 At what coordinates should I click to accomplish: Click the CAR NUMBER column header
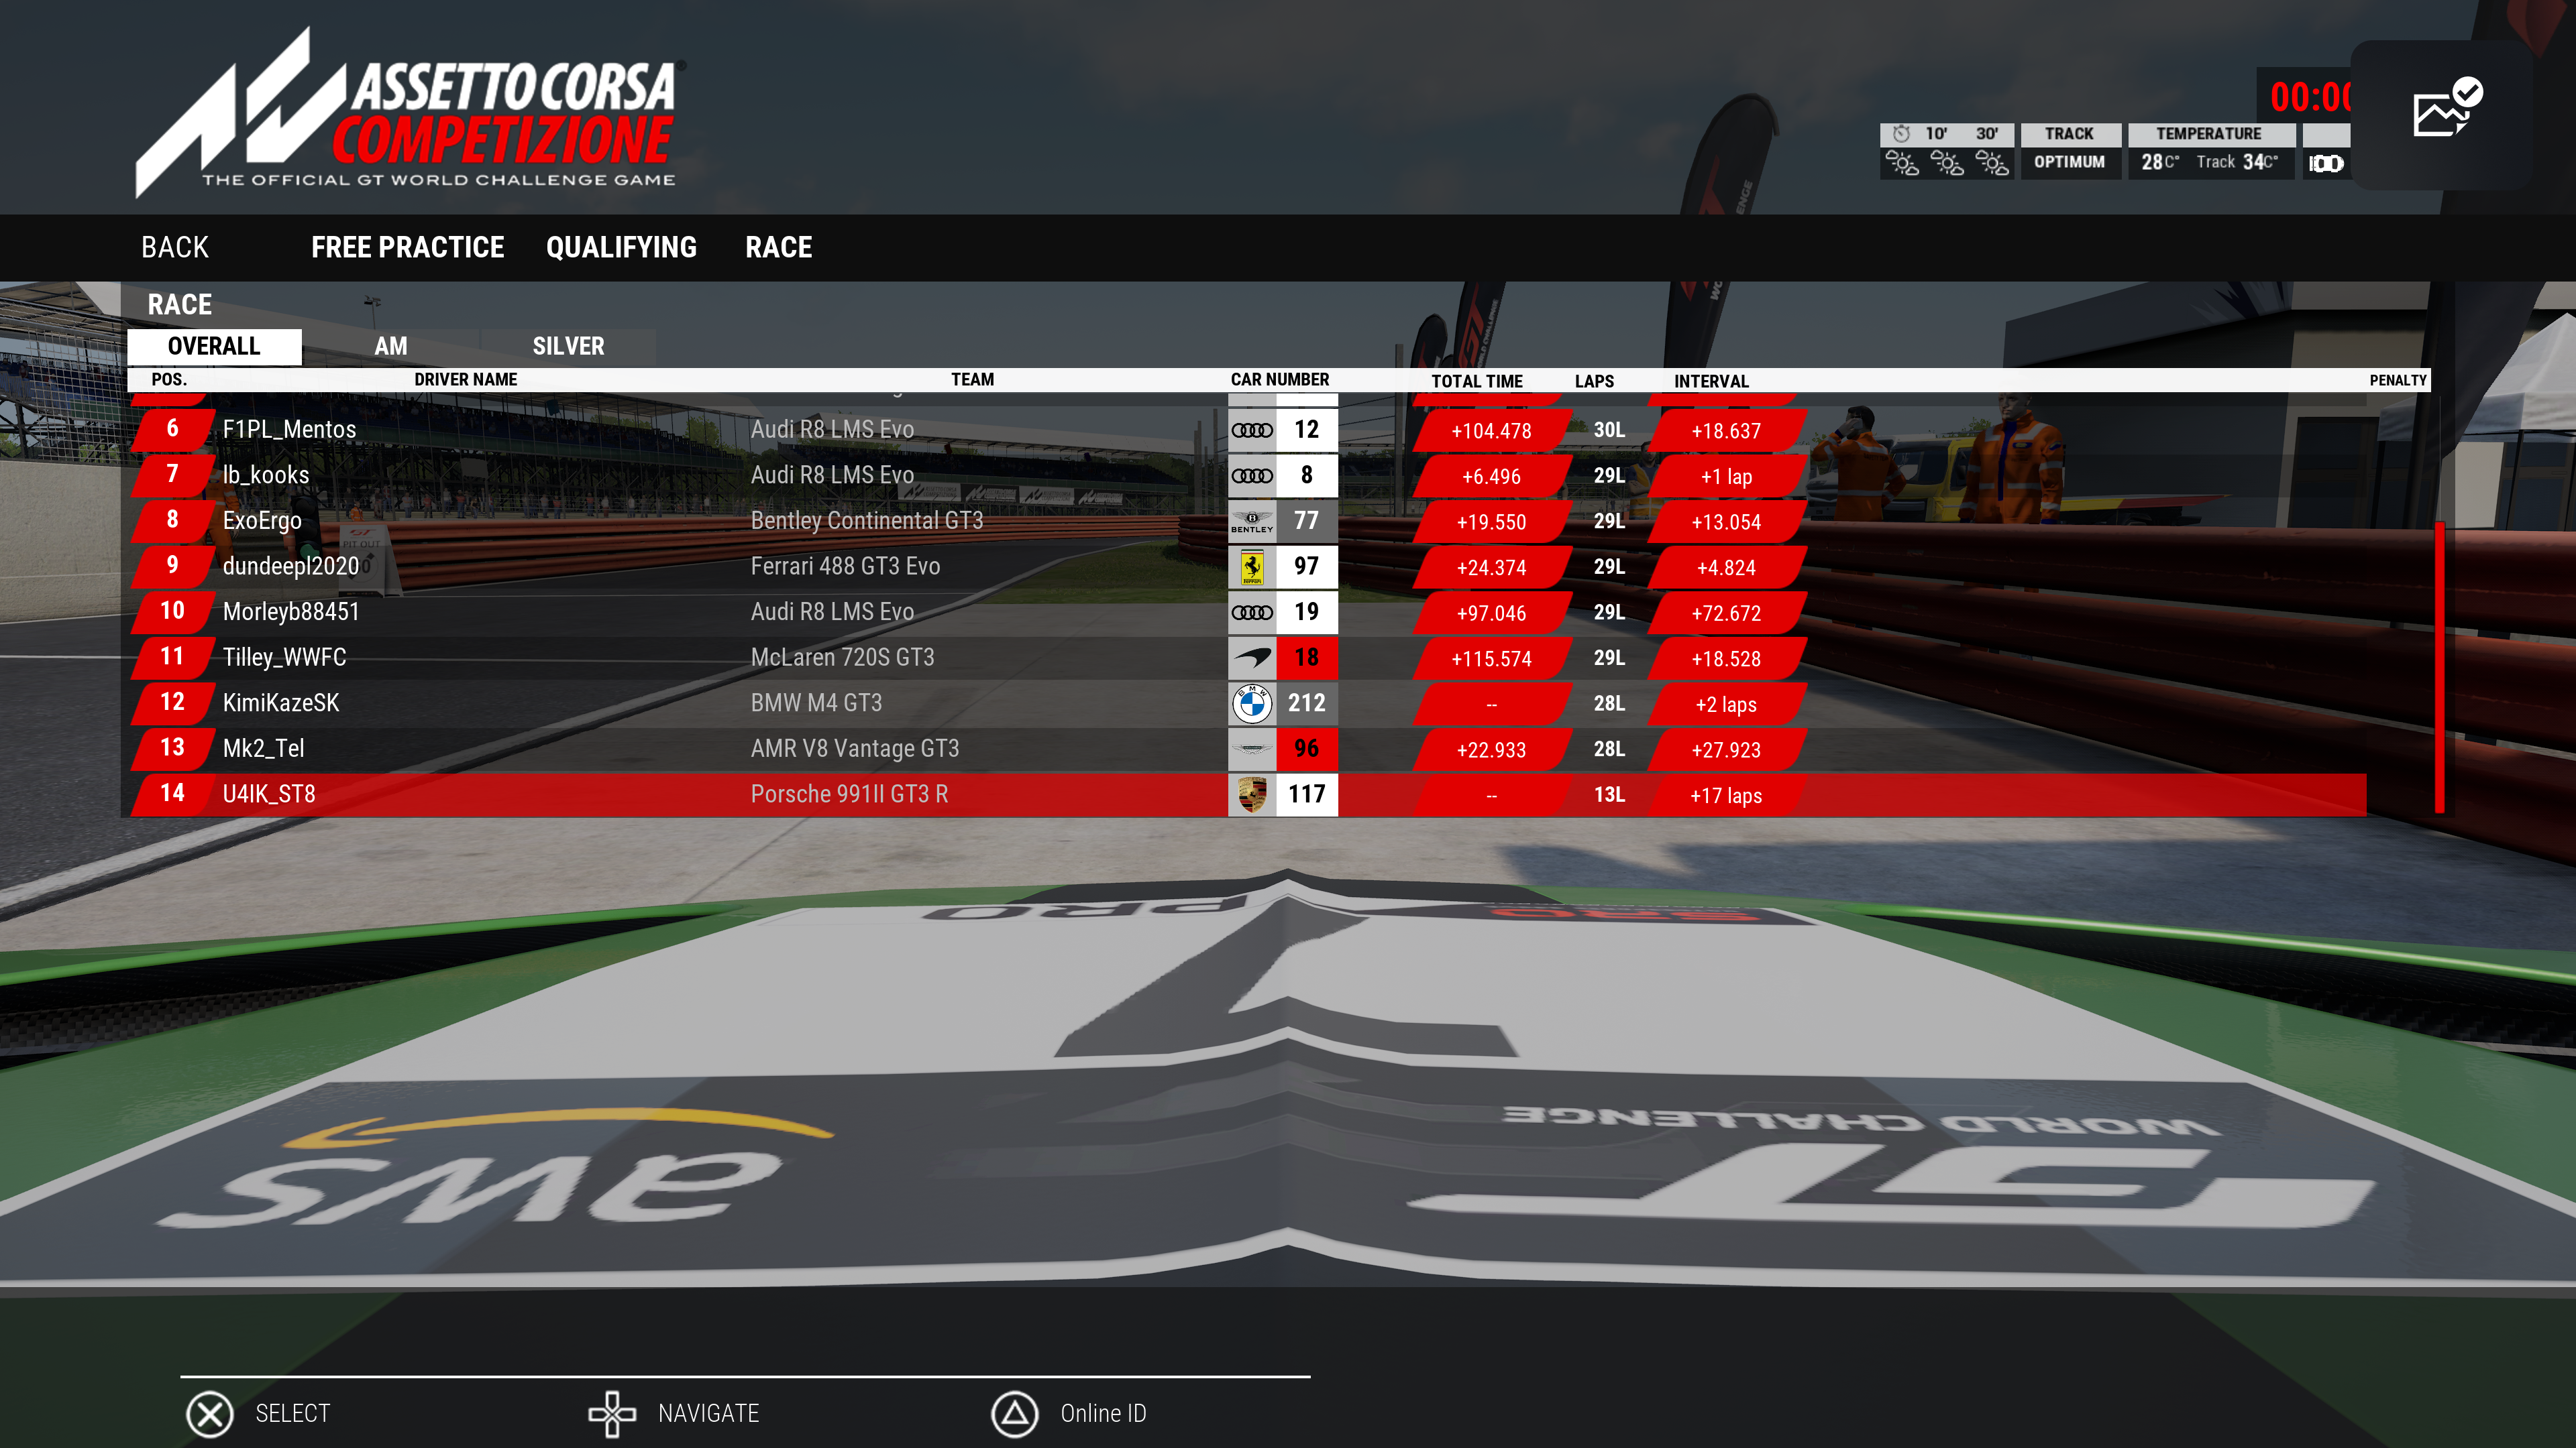[1280, 379]
